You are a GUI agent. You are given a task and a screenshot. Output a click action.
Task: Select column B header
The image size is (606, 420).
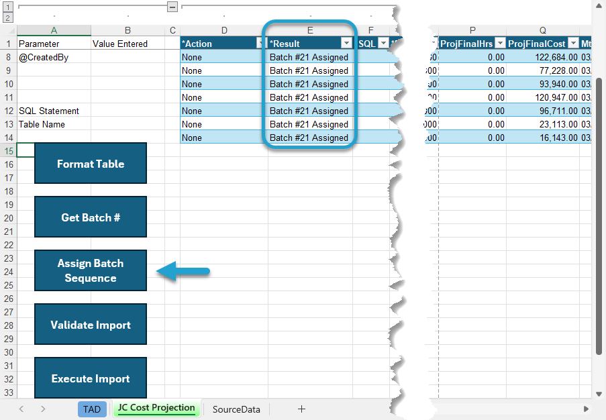click(x=128, y=30)
